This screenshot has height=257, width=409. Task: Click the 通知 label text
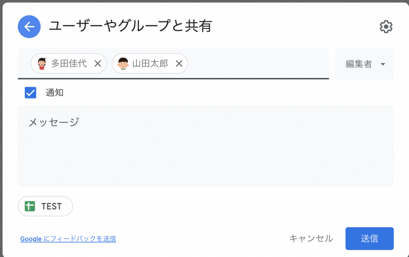(x=55, y=93)
